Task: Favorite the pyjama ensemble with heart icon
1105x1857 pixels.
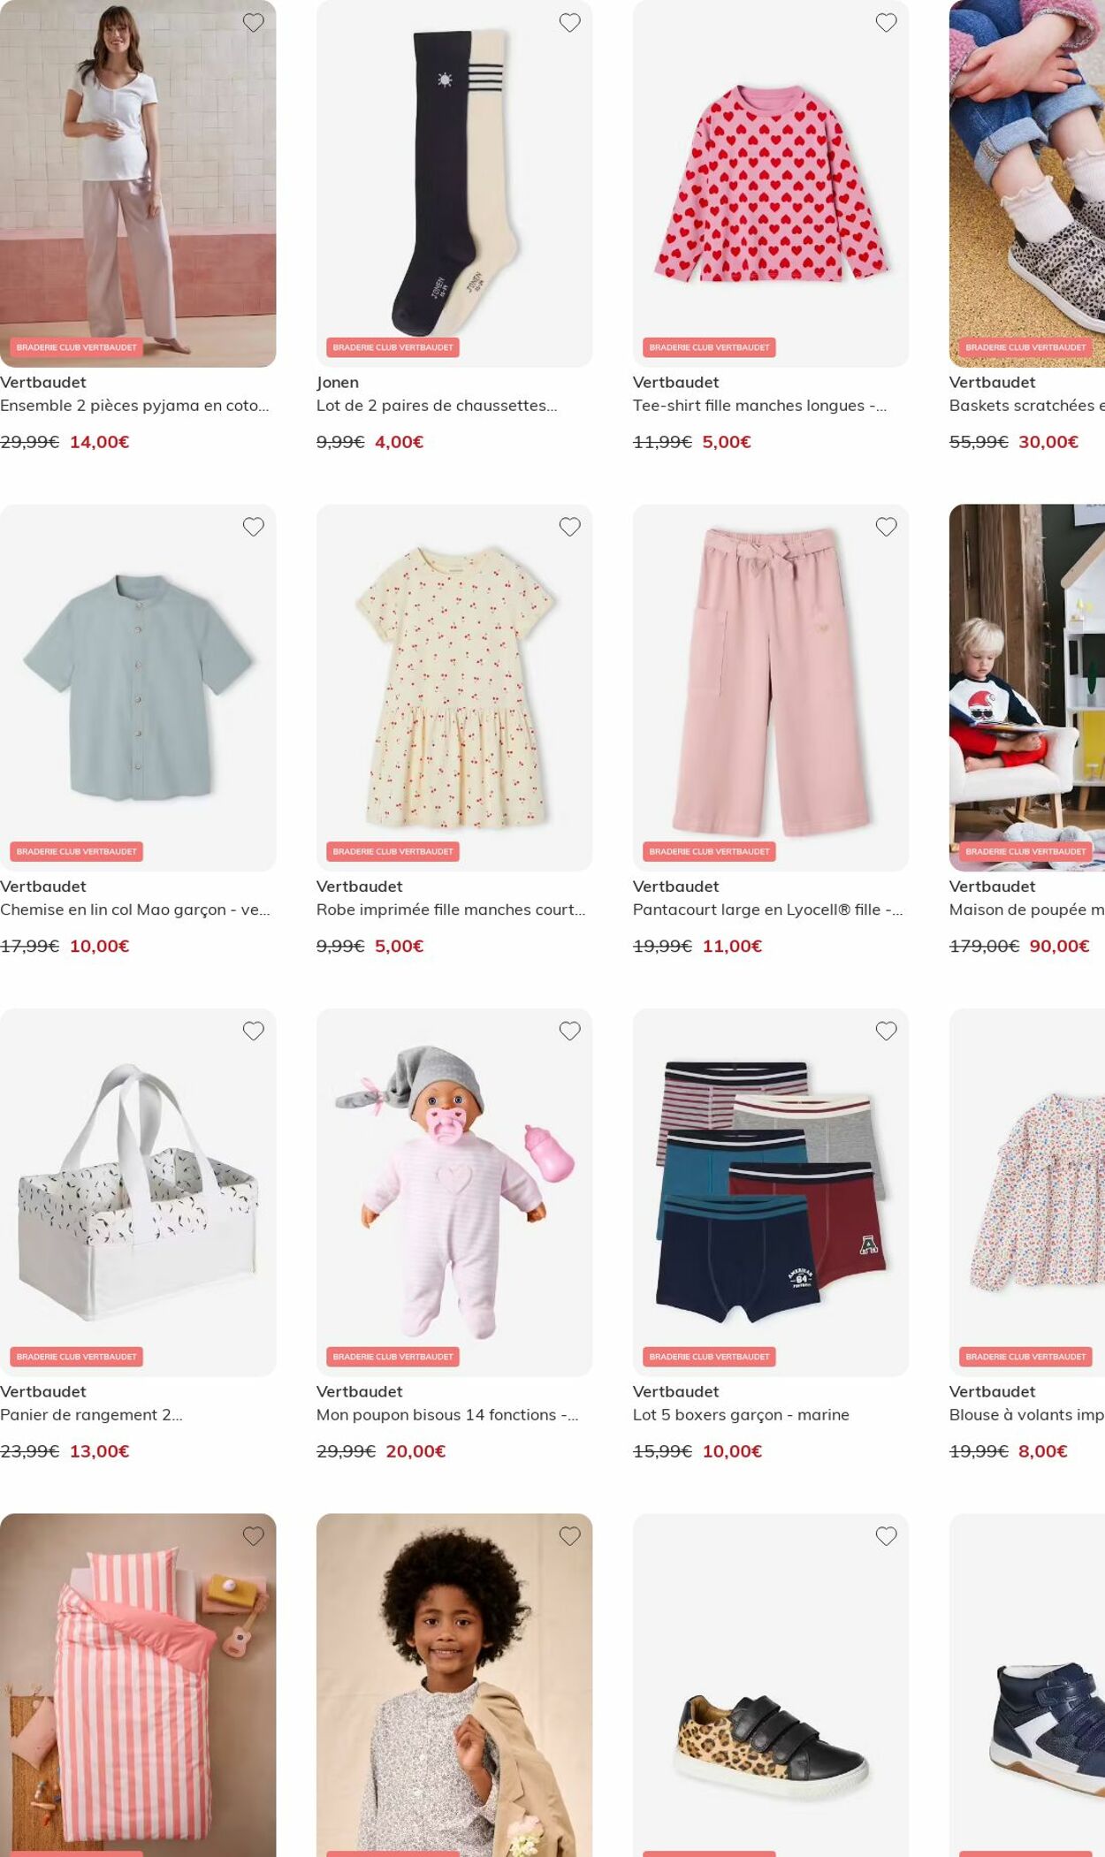Action: click(x=253, y=23)
